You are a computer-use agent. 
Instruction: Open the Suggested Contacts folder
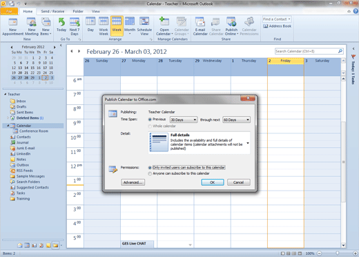point(32,187)
